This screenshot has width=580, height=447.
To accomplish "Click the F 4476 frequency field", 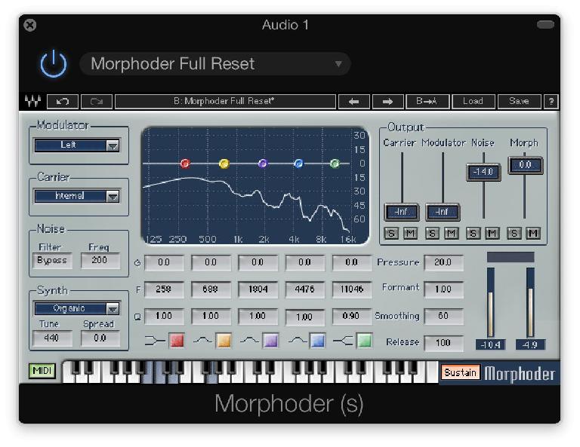I will tap(305, 289).
